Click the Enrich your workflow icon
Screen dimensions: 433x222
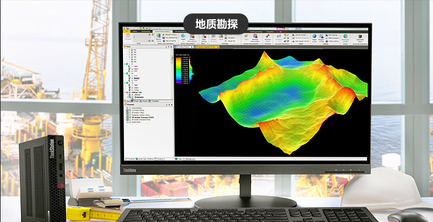[345, 36]
